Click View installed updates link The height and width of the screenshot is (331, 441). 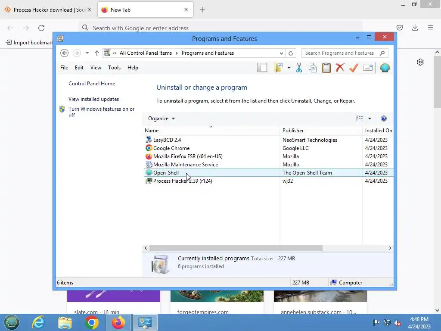(x=93, y=99)
